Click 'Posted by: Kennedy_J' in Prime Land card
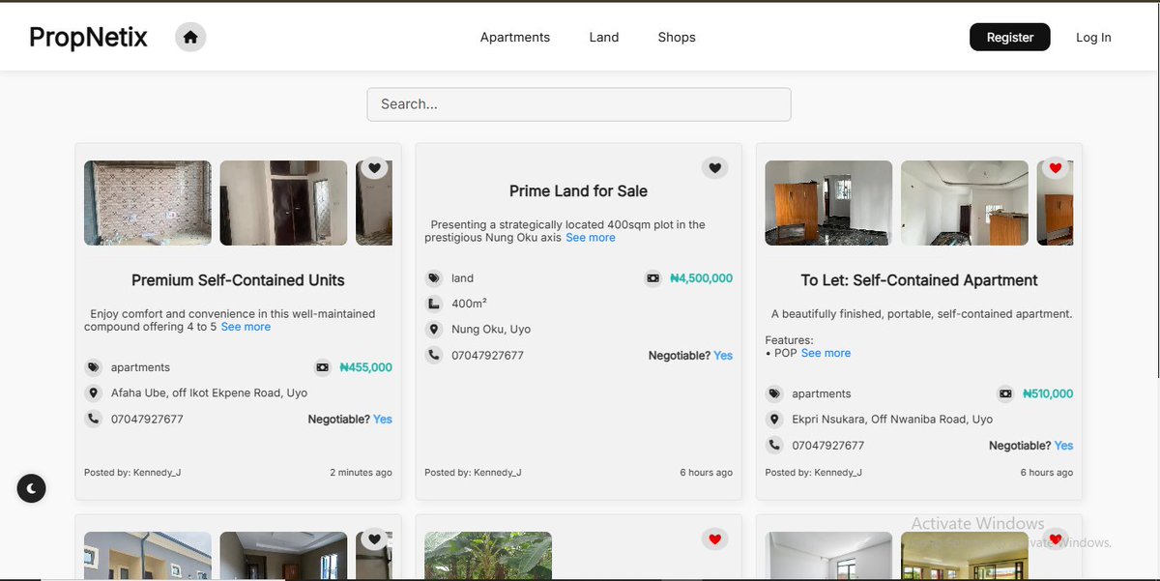This screenshot has width=1160, height=581. (x=473, y=473)
